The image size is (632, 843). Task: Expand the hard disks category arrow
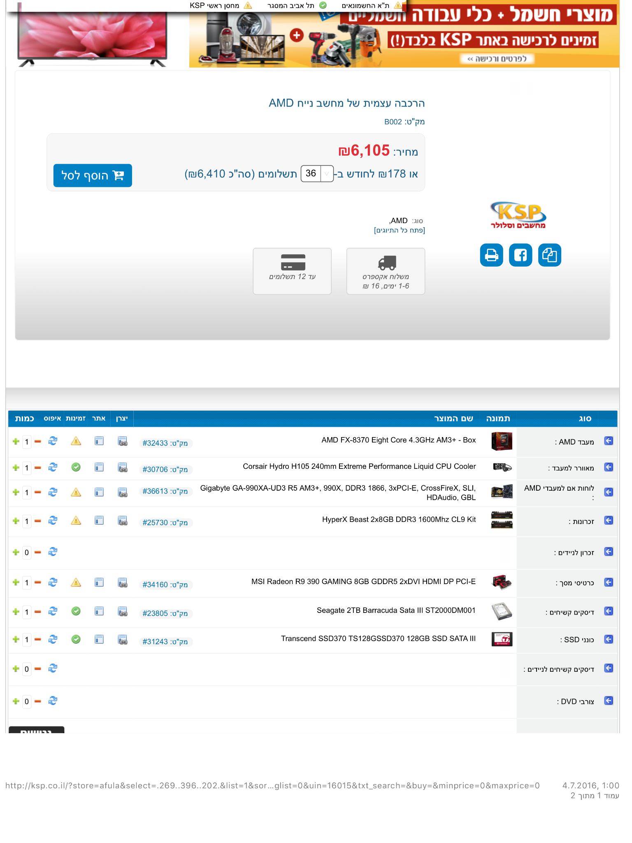tap(609, 611)
